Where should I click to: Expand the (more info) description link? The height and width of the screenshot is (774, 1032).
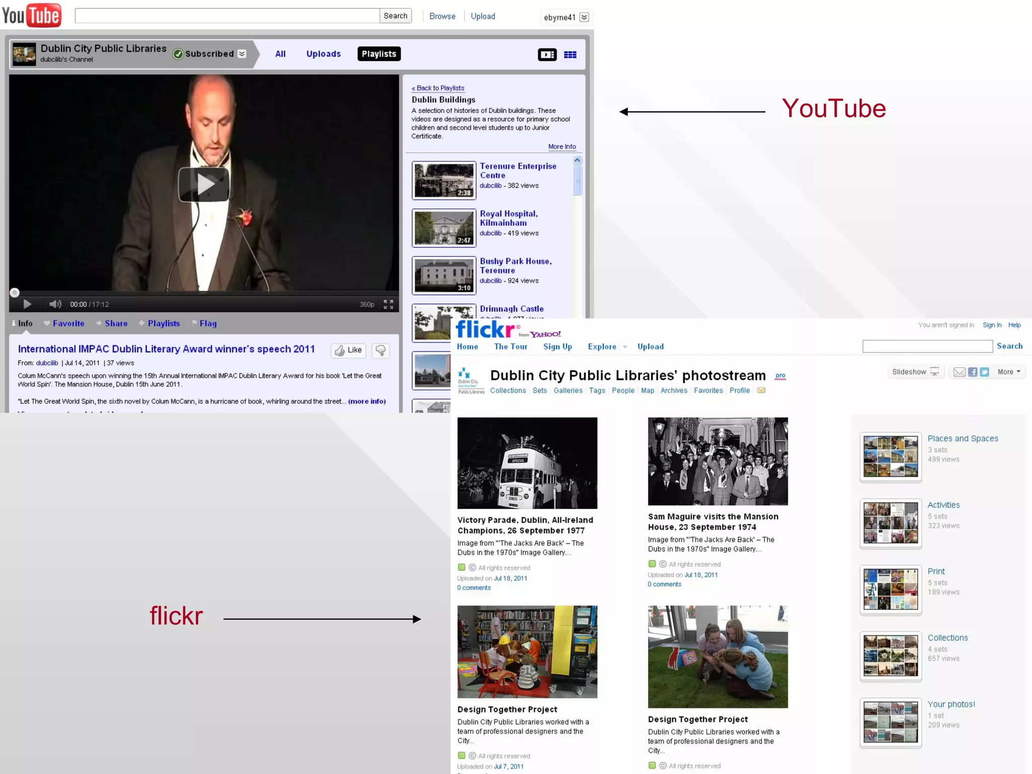click(367, 401)
